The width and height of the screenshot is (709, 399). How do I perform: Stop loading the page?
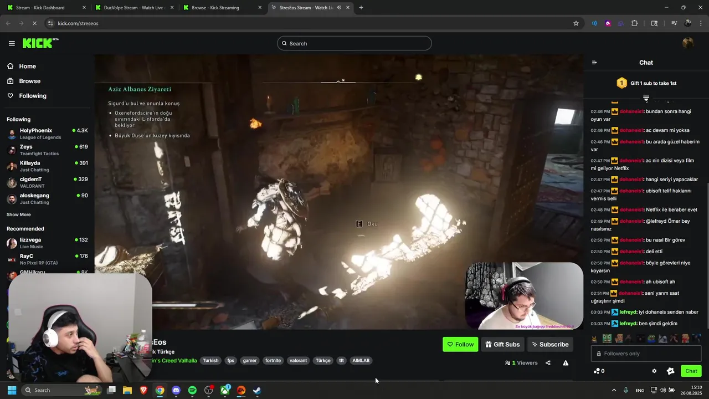(34, 23)
